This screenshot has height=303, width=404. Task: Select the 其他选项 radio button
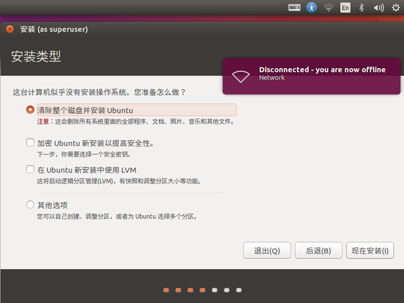(30, 204)
